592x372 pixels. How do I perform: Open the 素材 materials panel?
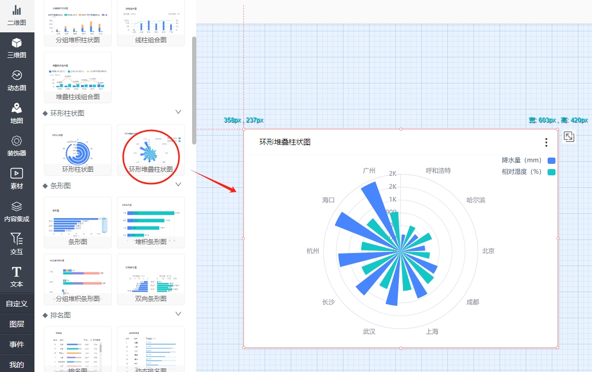tap(17, 178)
